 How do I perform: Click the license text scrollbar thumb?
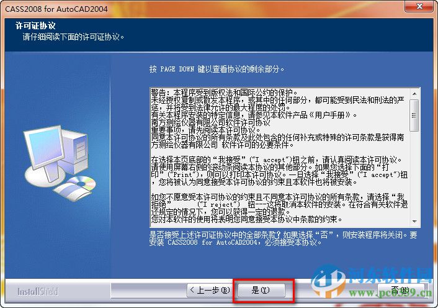coord(414,115)
